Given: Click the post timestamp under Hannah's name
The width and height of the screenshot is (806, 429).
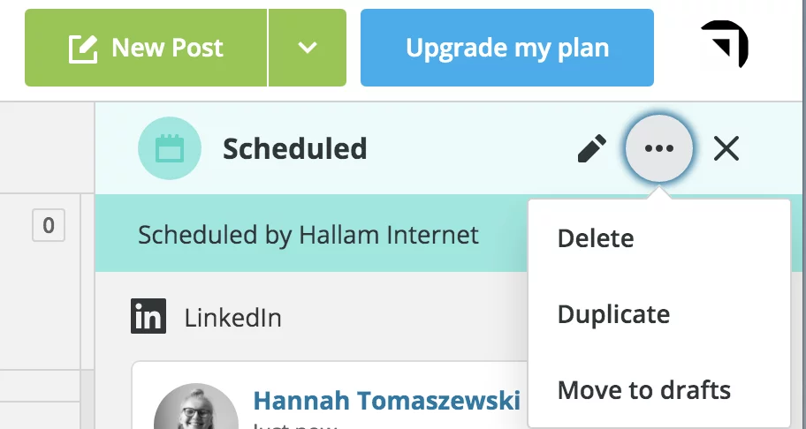Looking at the screenshot, I should [x=292, y=425].
